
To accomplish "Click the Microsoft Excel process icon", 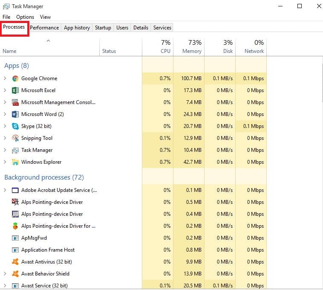I will pos(15,90).
